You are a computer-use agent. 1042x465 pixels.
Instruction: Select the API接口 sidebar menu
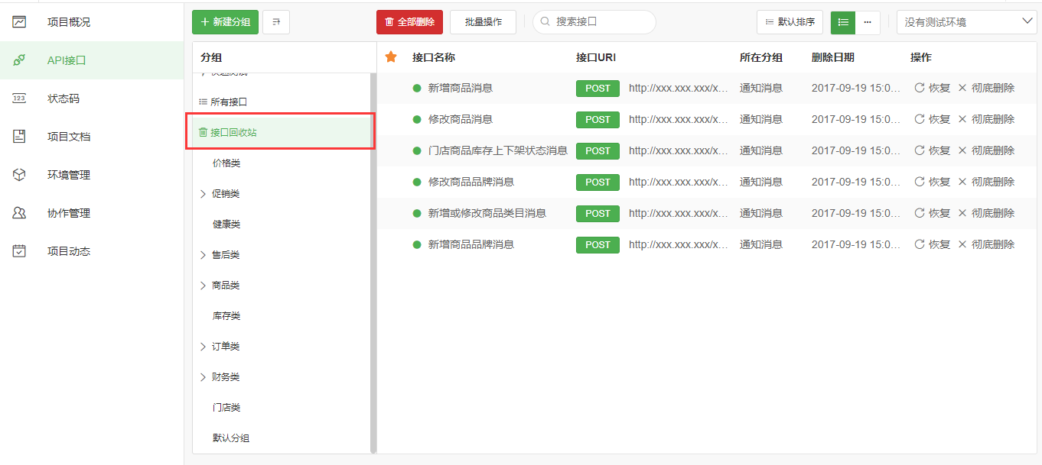[x=67, y=60]
